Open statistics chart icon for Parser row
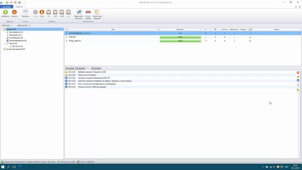The image size is (302, 170). [x=250, y=37]
